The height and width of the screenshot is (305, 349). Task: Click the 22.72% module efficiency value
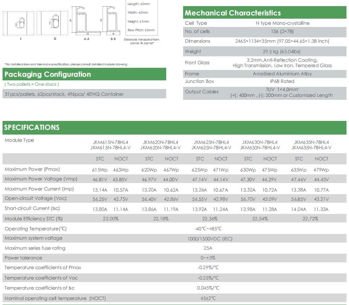click(310, 219)
